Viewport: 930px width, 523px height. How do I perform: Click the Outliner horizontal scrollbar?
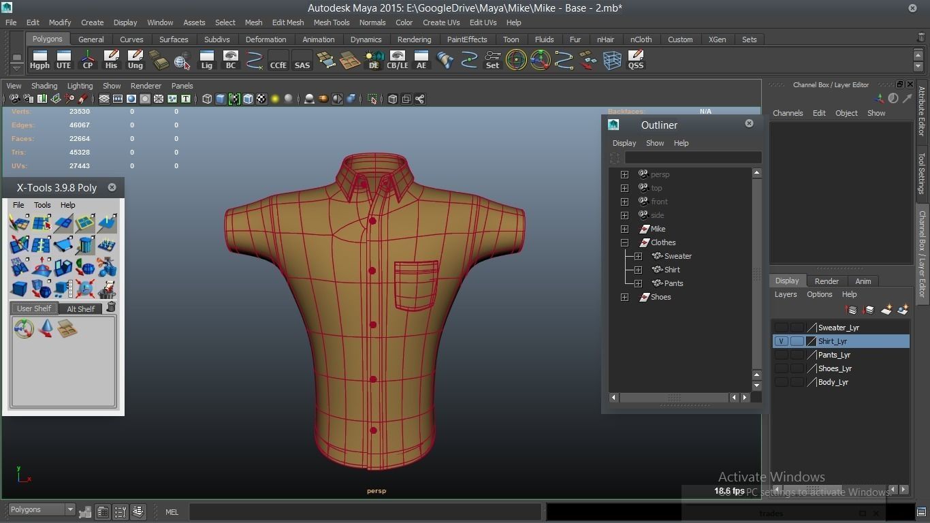pyautogui.click(x=673, y=397)
